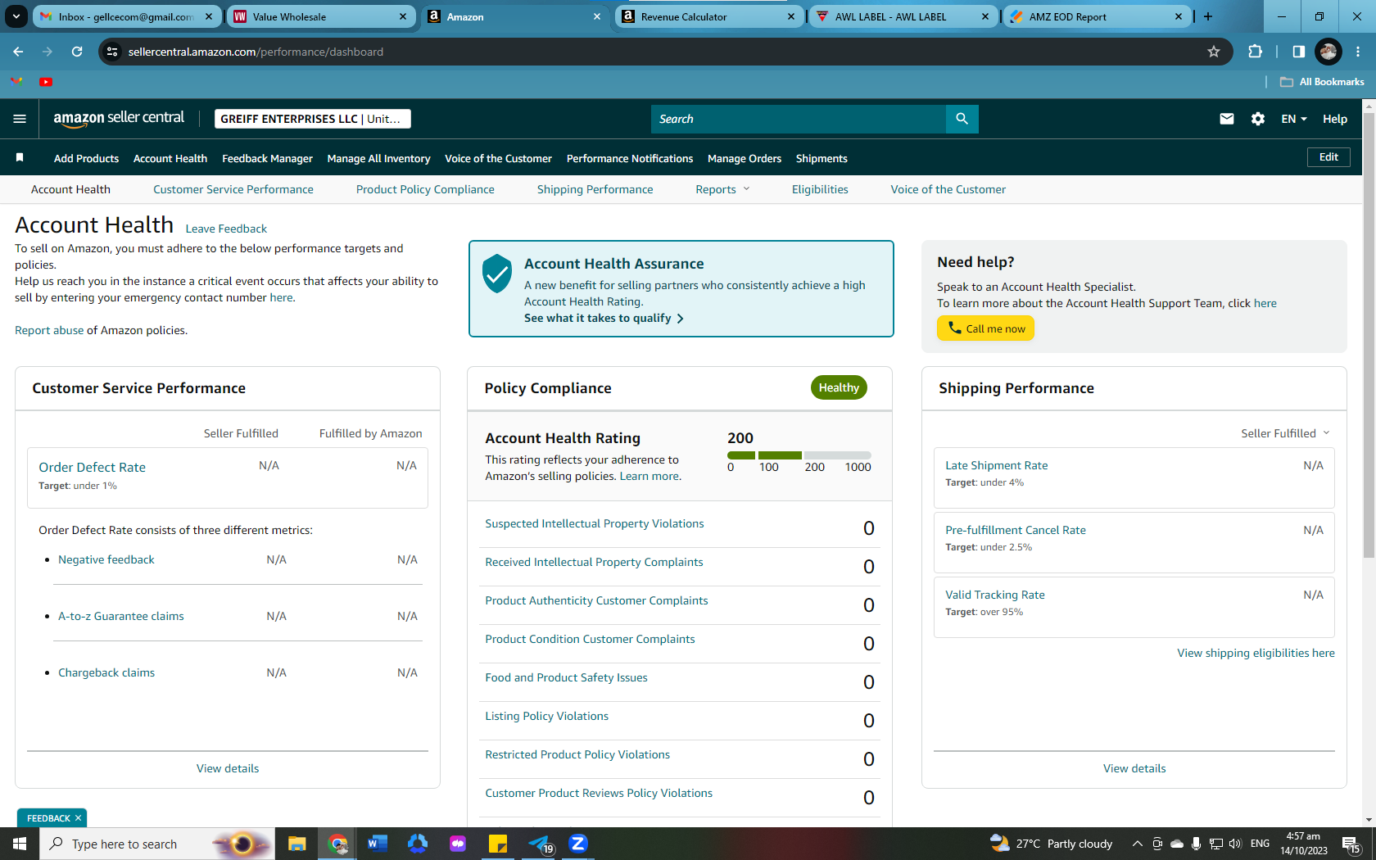Open the Chrome three-dot menu
The height and width of the screenshot is (860, 1376).
click(x=1358, y=52)
